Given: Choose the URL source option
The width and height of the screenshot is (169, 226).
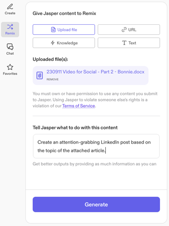Looking at the screenshot, I should (129, 30).
